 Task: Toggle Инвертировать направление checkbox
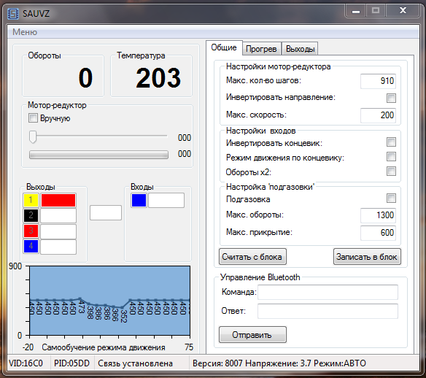pos(391,98)
